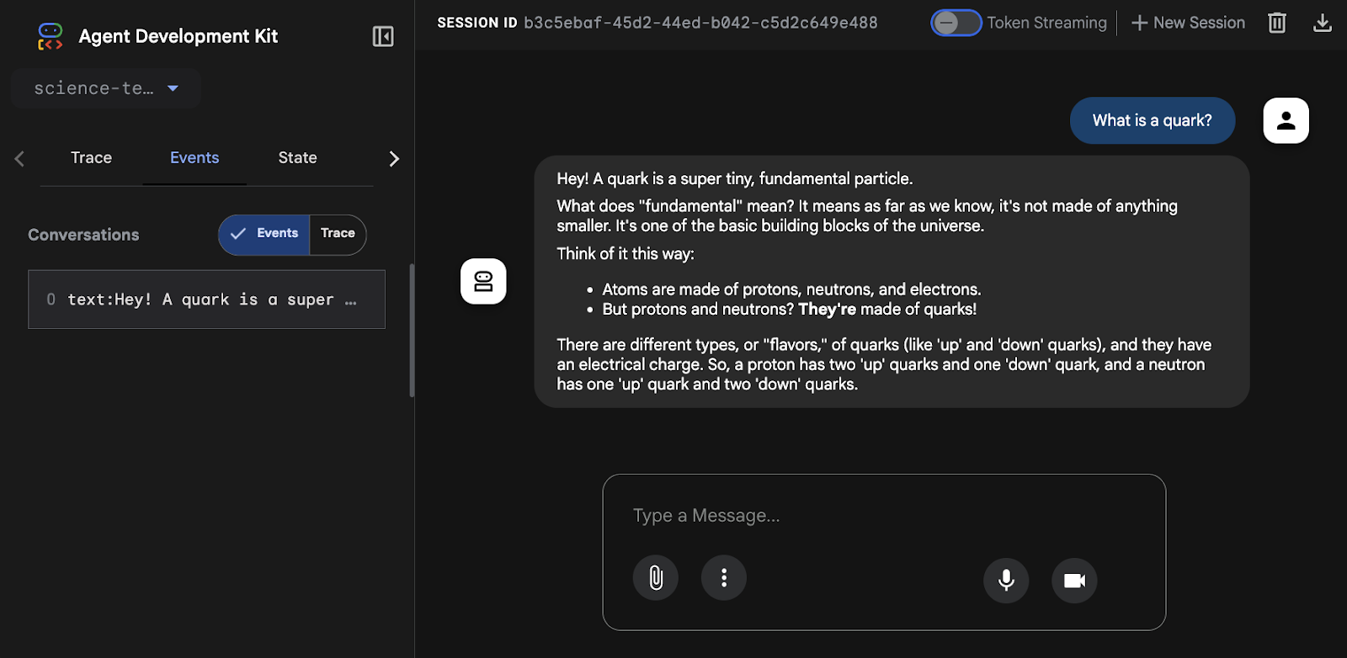Switch to the State tab
The height and width of the screenshot is (658, 1347).
(x=298, y=158)
